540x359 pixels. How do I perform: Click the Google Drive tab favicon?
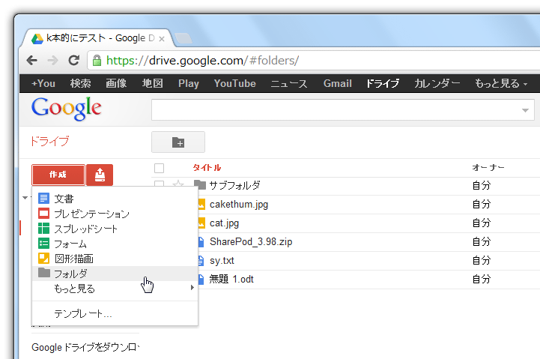click(x=37, y=38)
